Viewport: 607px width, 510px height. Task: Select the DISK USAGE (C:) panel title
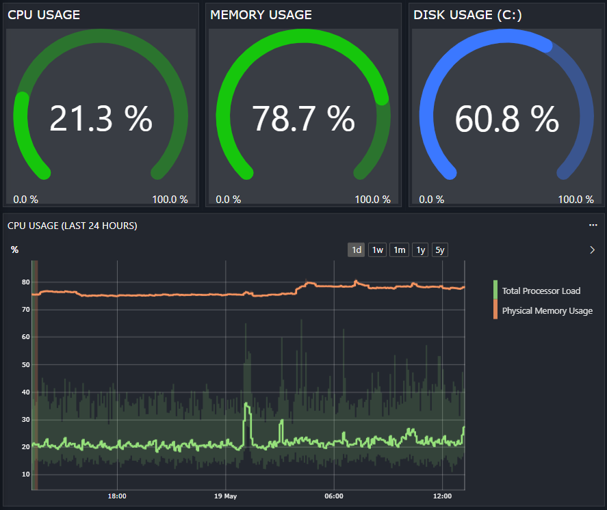467,15
